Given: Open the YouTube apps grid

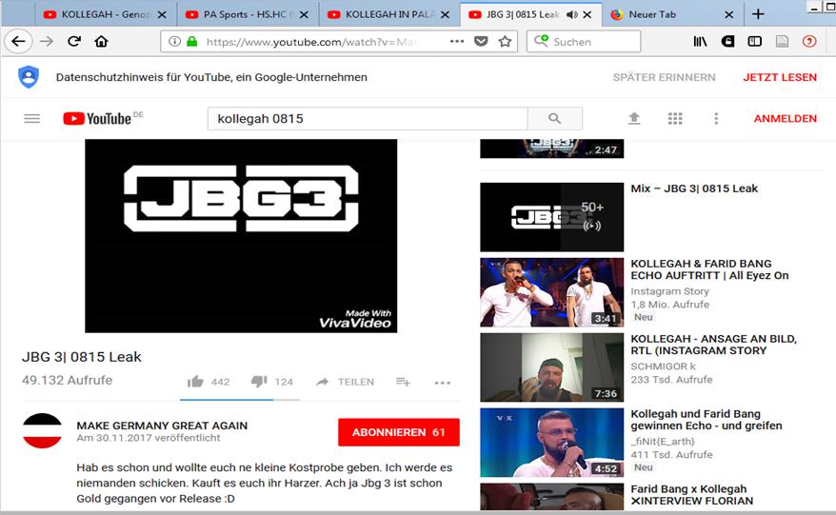Looking at the screenshot, I should tap(675, 118).
